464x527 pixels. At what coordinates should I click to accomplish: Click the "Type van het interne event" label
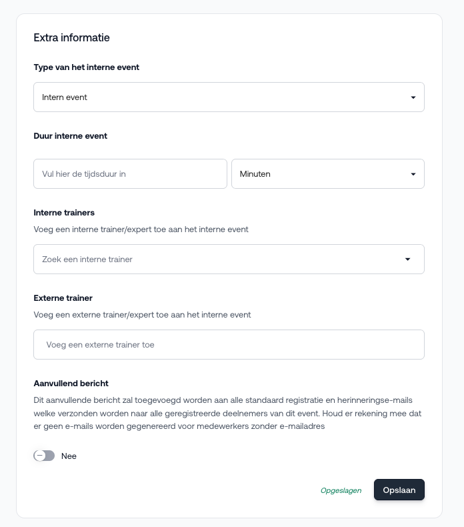coord(86,67)
